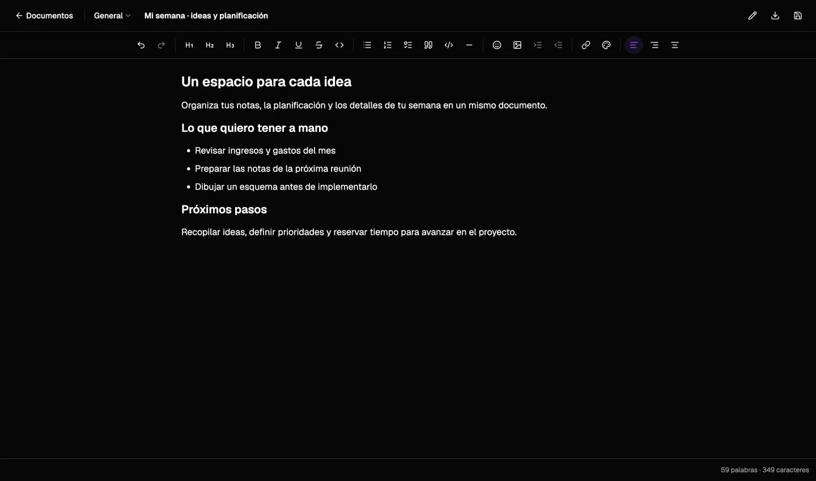Toggle italic formatting

click(278, 45)
